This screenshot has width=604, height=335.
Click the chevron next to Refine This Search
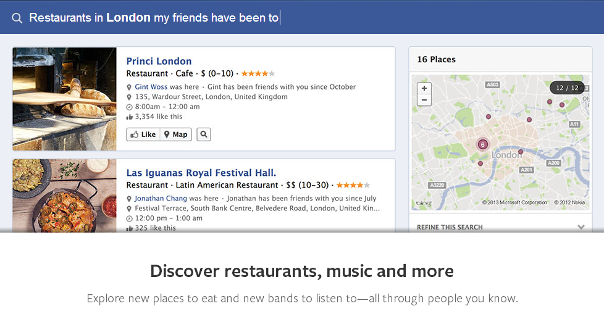coord(581,227)
